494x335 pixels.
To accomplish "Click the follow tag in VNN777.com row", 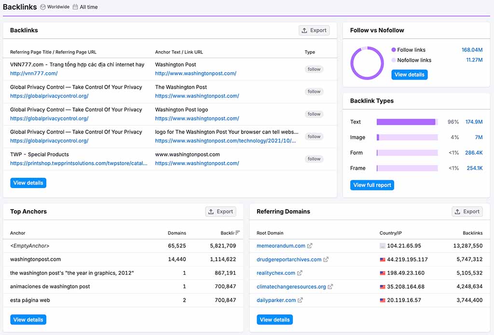I will tap(314, 69).
